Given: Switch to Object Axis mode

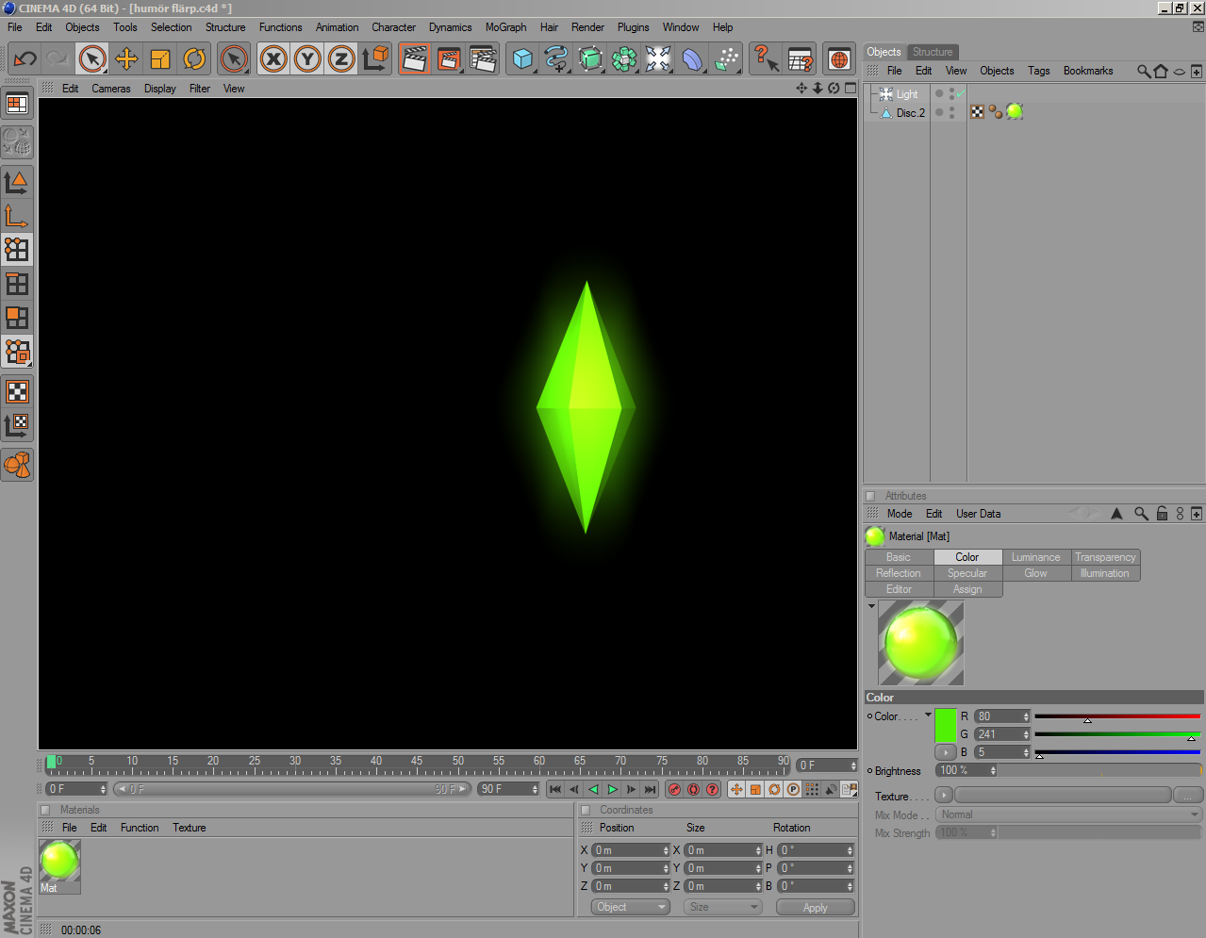Looking at the screenshot, I should coord(17,216).
